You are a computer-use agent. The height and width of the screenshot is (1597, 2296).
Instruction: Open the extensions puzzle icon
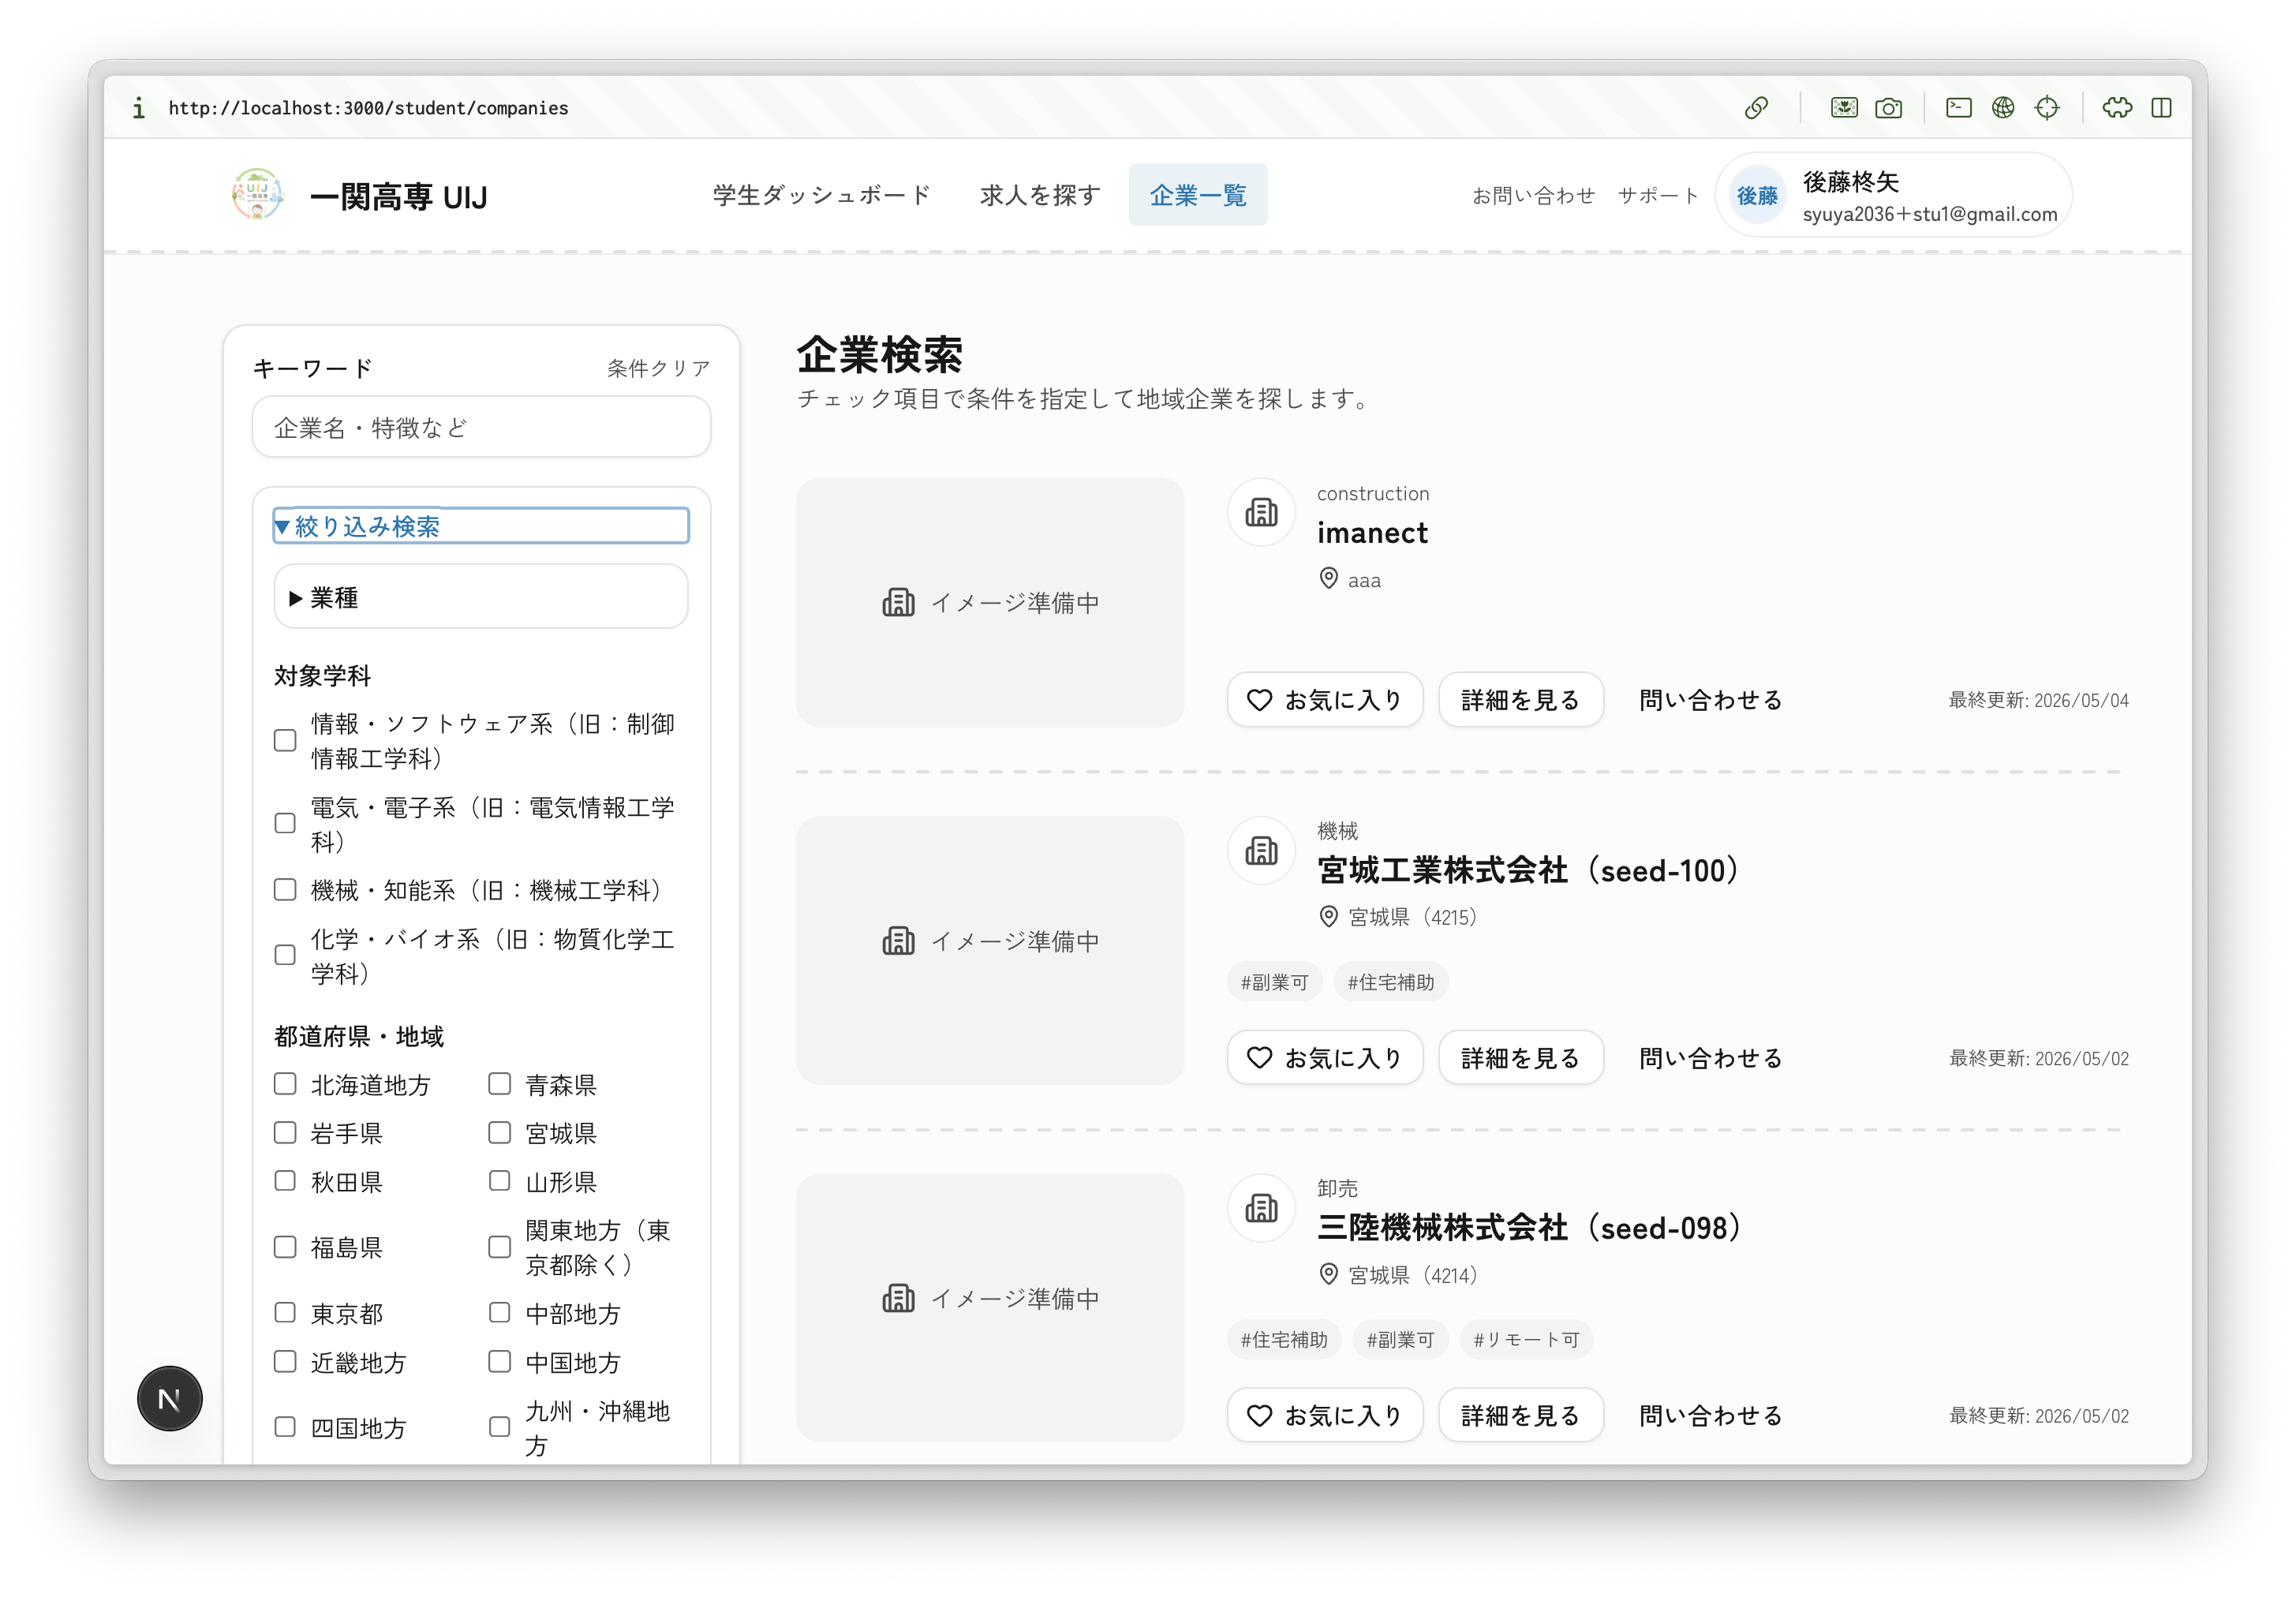tap(2117, 108)
